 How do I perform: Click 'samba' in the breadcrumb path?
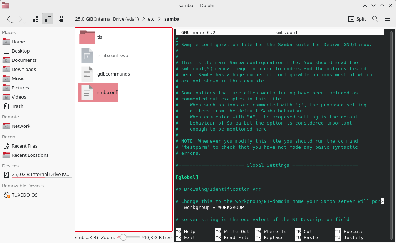coord(172,19)
